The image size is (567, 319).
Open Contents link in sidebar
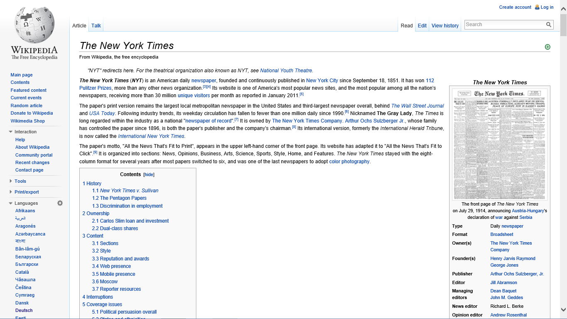click(x=20, y=83)
